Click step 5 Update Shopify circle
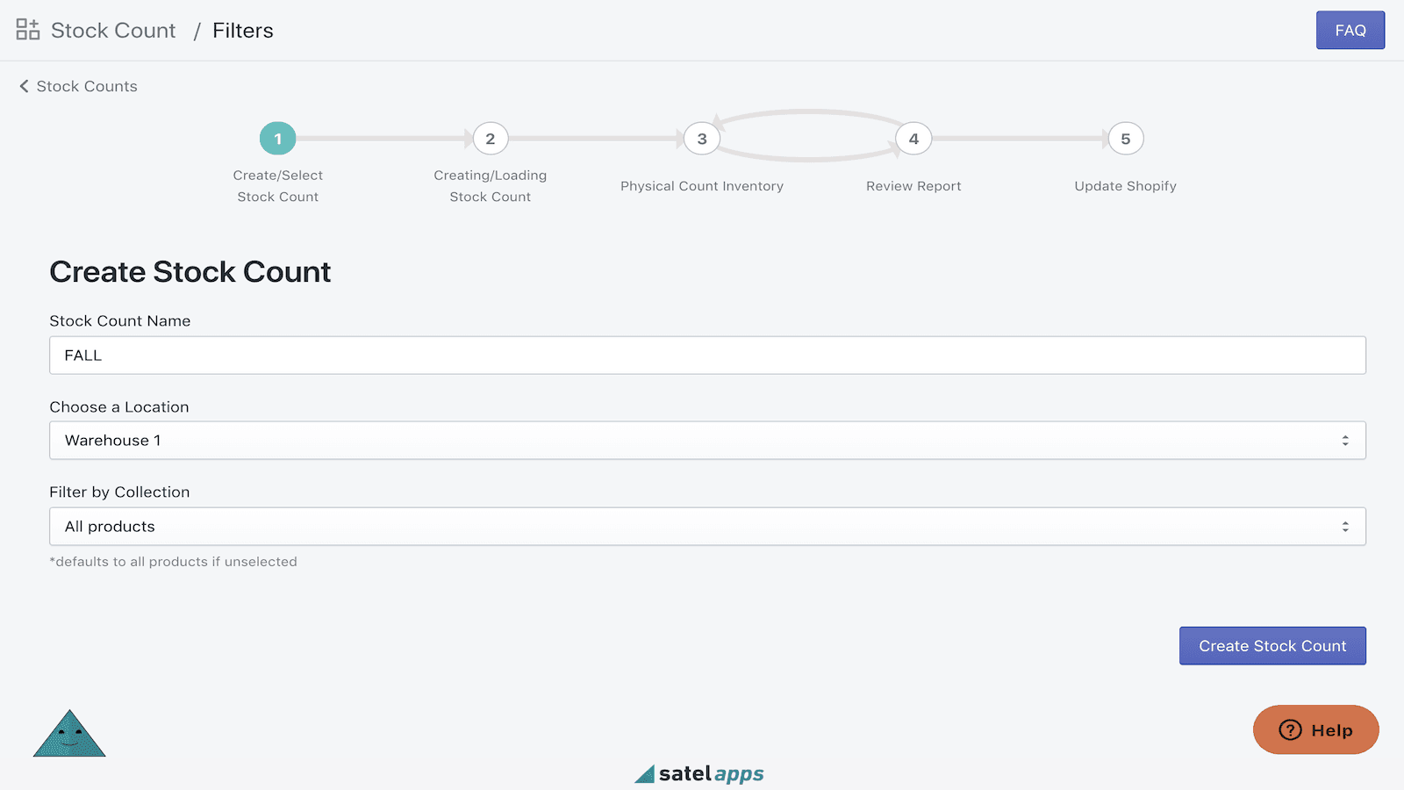Screen dimensions: 1404x790 tap(1125, 138)
